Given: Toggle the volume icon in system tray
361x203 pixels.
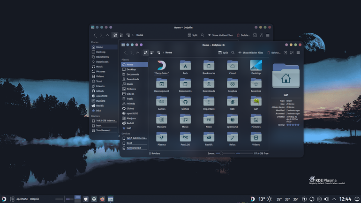Looking at the screenshot, I should 326,199.
